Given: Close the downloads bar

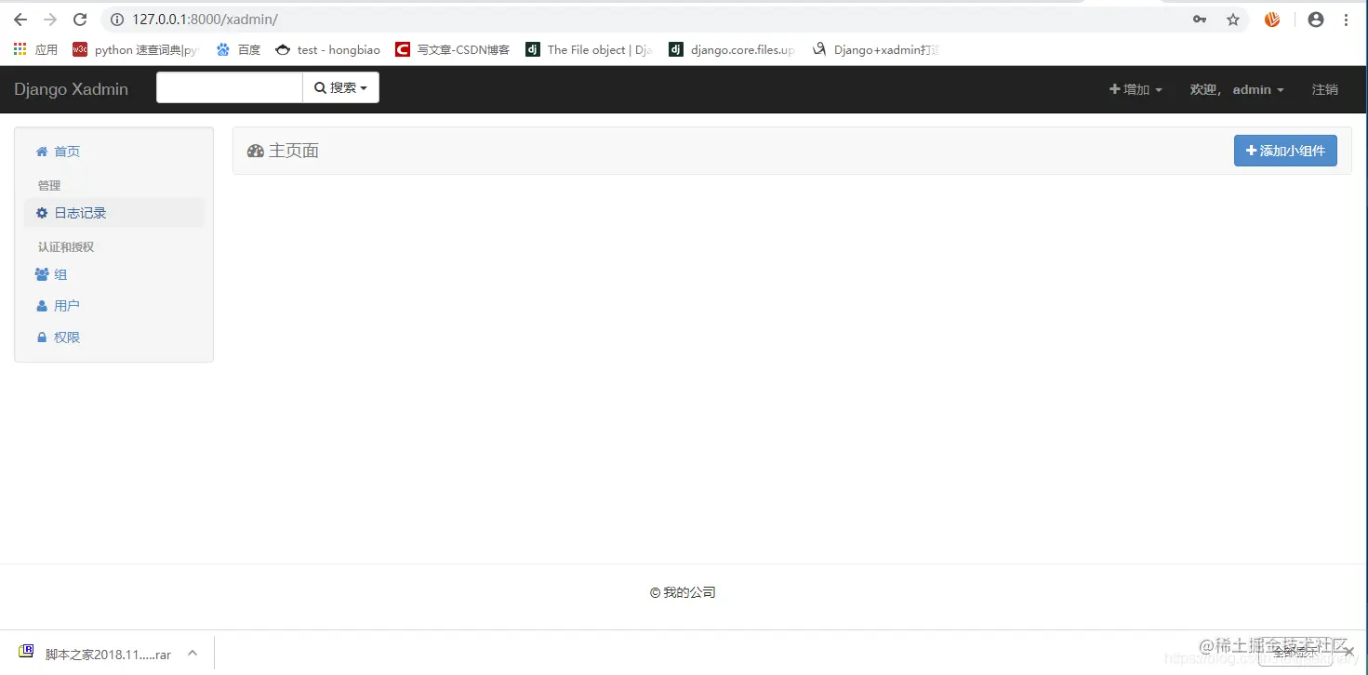Looking at the screenshot, I should click(1348, 653).
